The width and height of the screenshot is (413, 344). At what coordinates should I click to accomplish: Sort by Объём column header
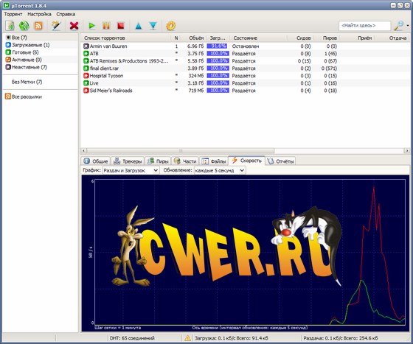click(194, 38)
